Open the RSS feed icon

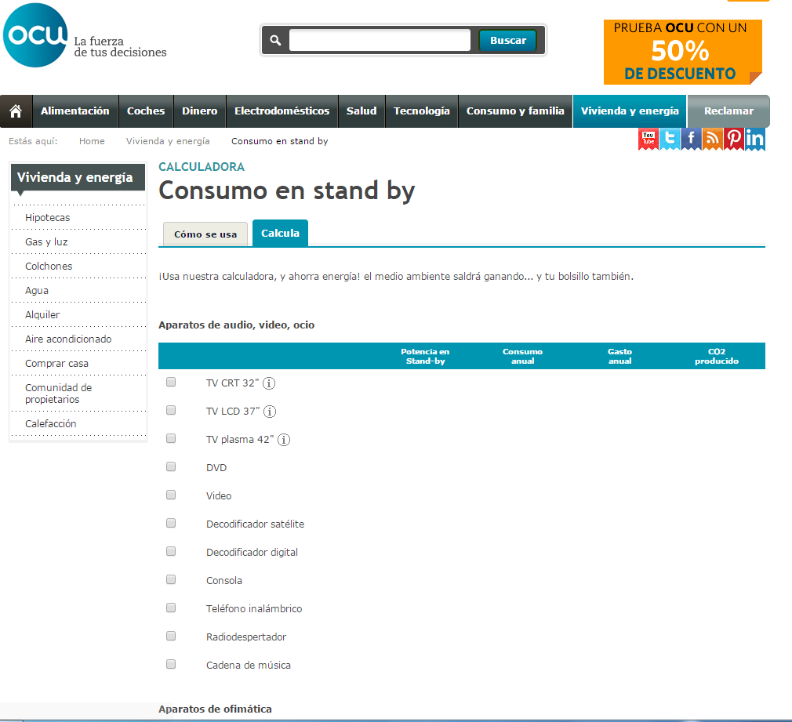click(x=712, y=139)
